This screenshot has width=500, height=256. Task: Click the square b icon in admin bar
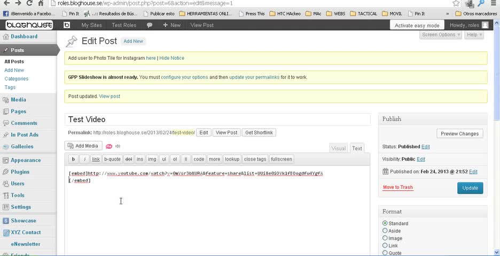(x=67, y=25)
